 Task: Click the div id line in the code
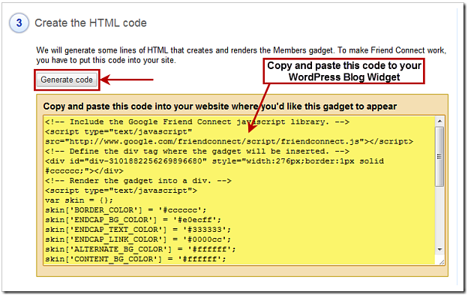tap(214, 161)
